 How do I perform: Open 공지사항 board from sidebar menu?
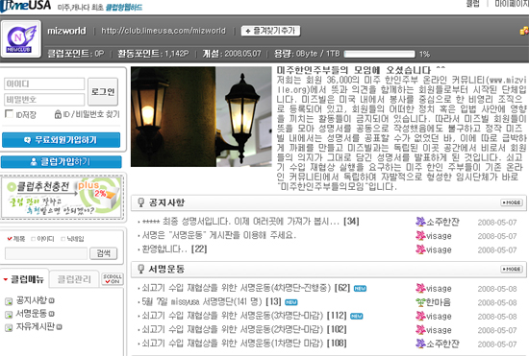32,300
